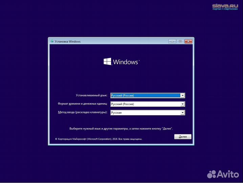This screenshot has width=243, height=183.
Task: Maximize the Установка Windows window
Action: 180,41
